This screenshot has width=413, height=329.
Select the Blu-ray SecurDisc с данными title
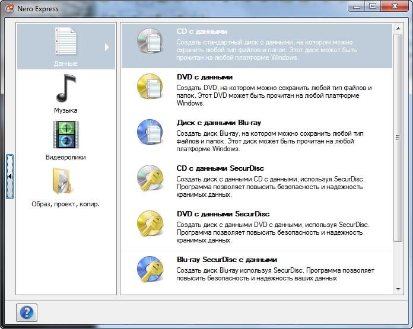tap(227, 260)
